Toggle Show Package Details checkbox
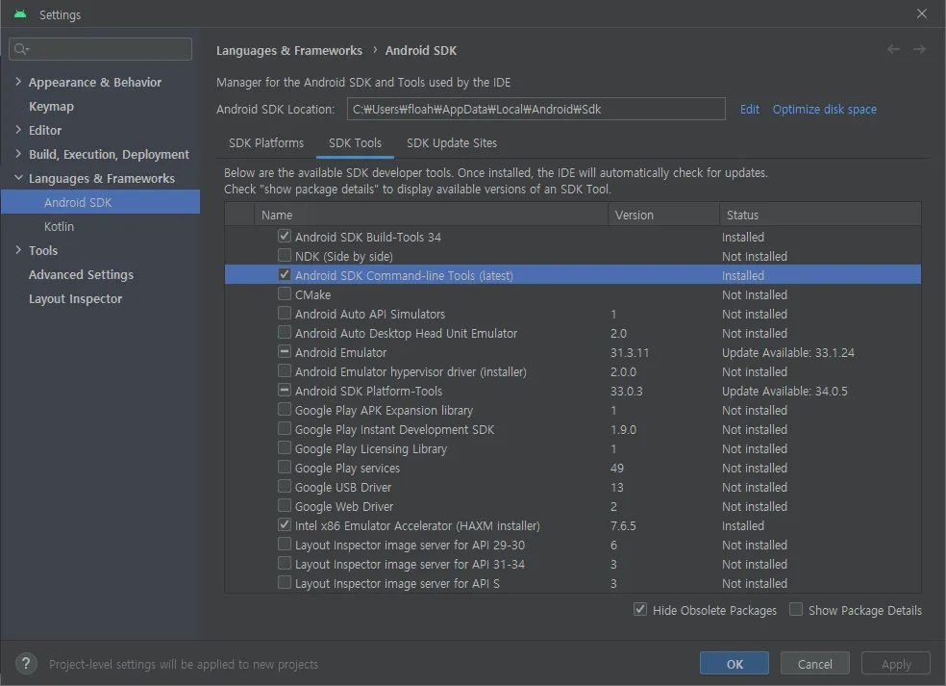 click(796, 610)
